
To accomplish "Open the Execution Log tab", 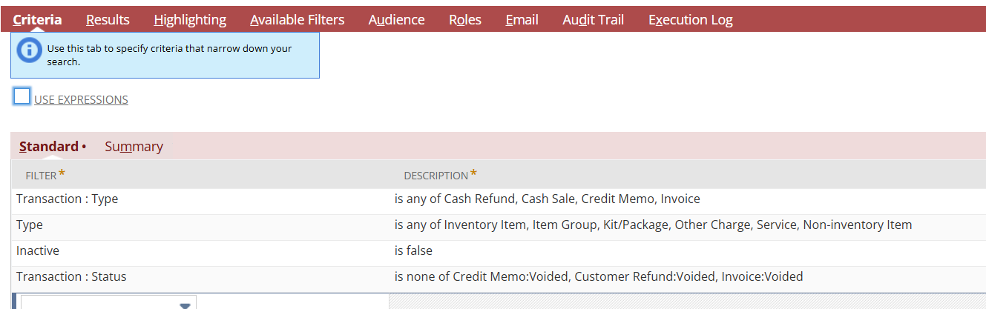I will [x=690, y=20].
